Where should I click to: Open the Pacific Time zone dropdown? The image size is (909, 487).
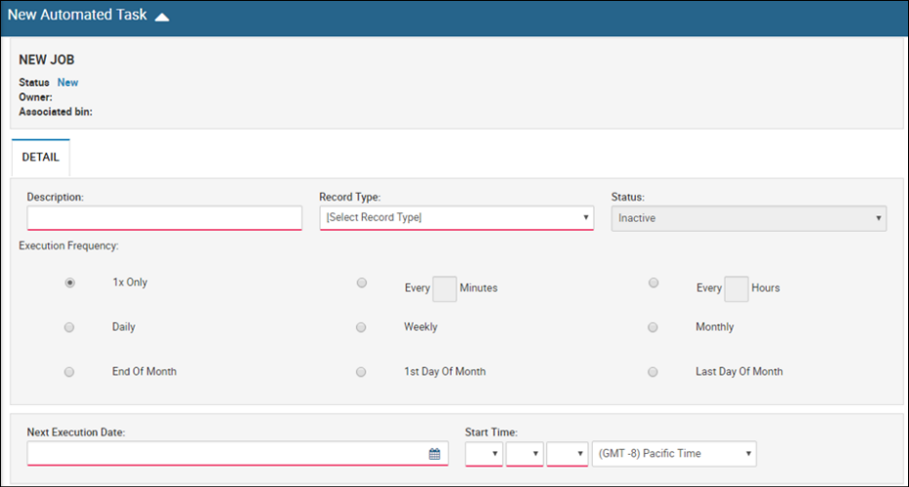pyautogui.click(x=674, y=454)
